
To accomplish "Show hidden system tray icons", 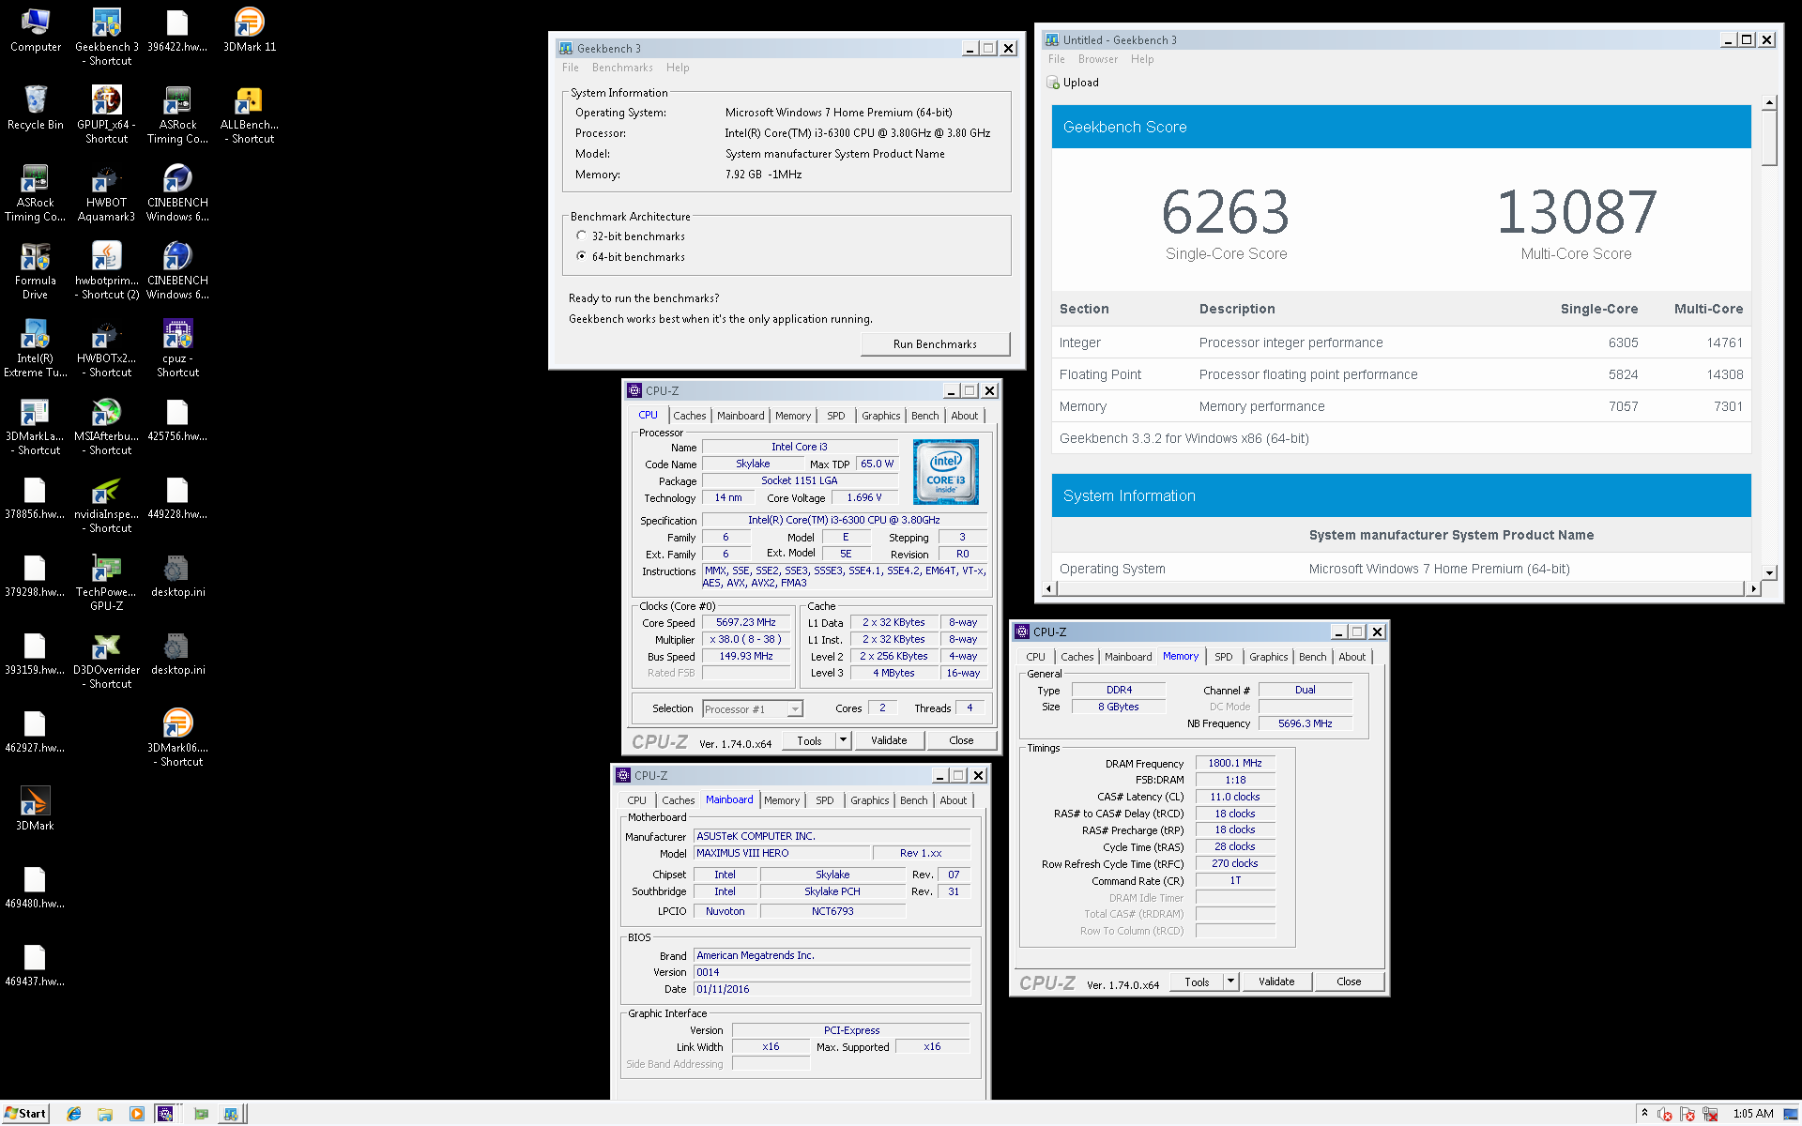I will (1644, 1114).
